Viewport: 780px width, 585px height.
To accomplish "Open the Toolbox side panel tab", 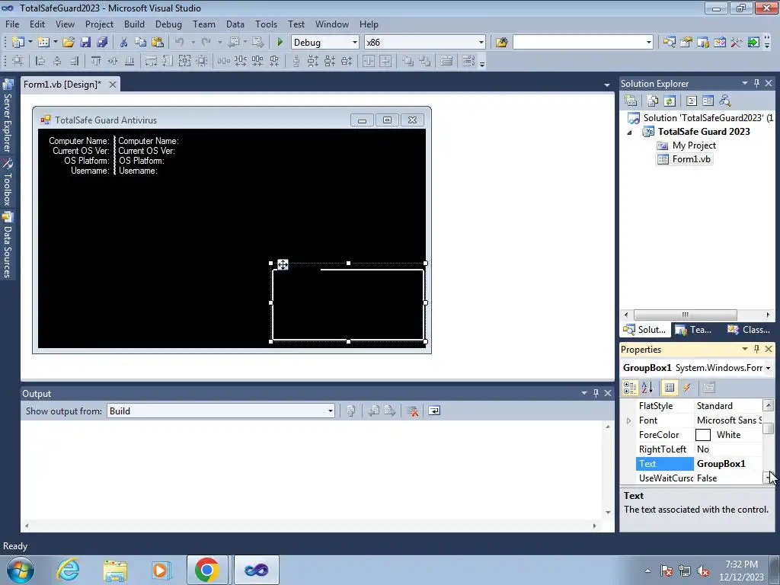I will pos(8,183).
